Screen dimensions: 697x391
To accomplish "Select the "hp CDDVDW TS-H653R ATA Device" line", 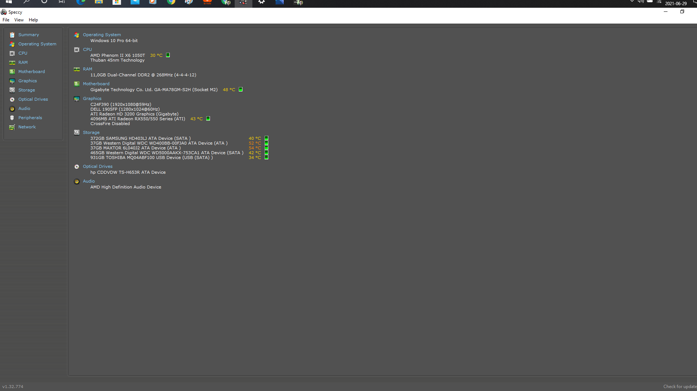I will click(128, 172).
